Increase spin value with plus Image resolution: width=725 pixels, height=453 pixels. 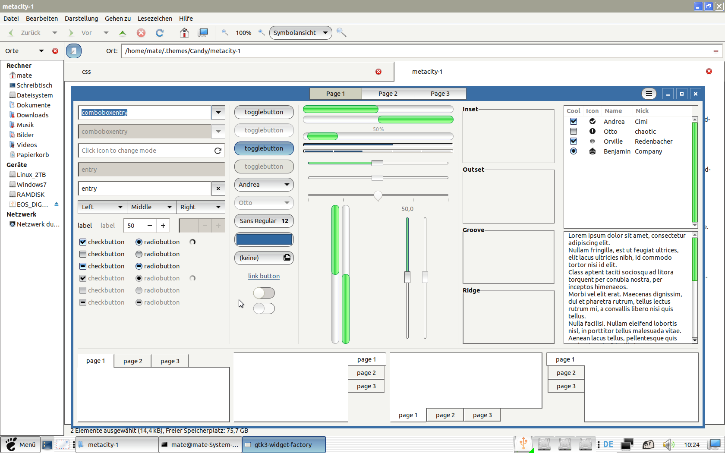[163, 226]
